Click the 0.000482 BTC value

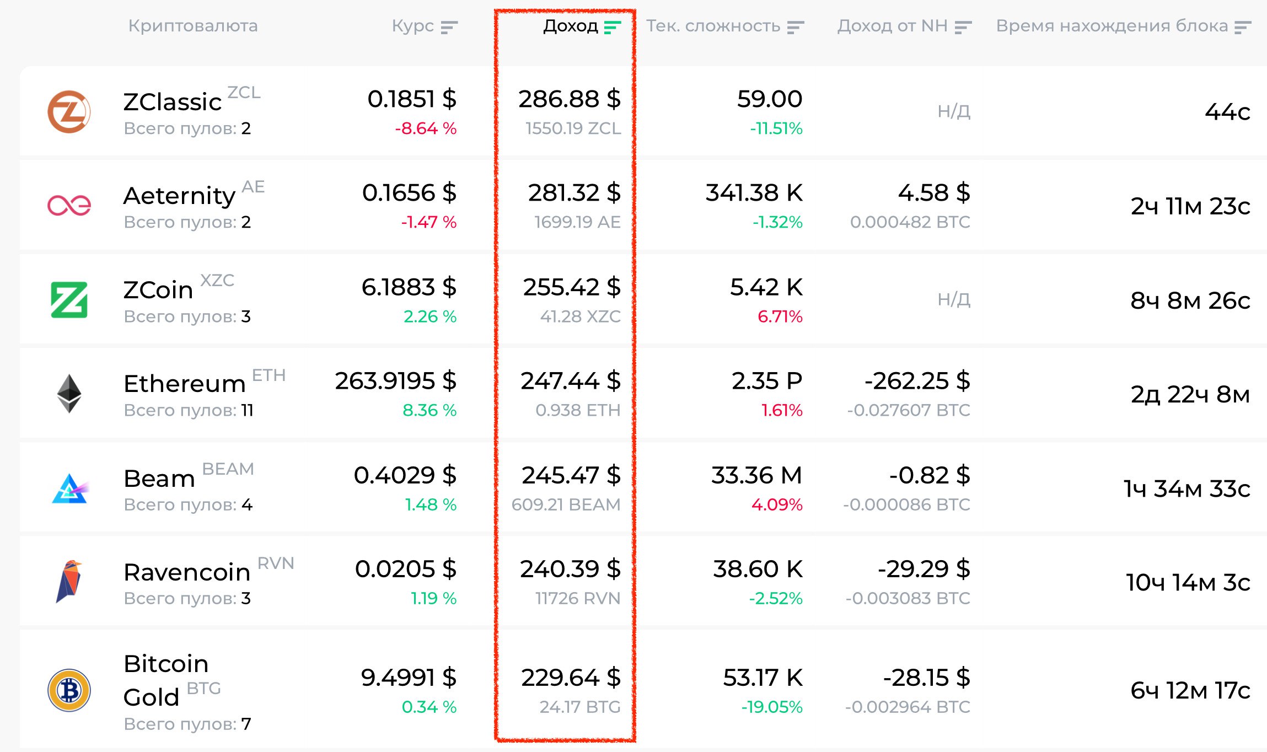point(910,222)
